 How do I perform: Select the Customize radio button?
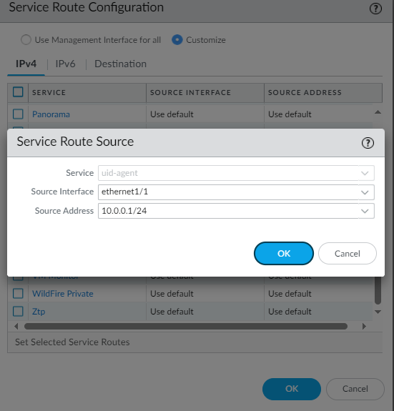tap(177, 40)
